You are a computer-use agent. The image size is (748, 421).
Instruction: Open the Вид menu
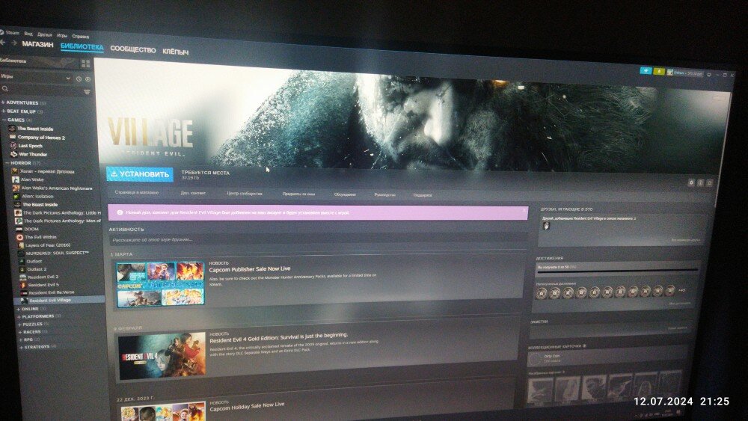pyautogui.click(x=28, y=34)
